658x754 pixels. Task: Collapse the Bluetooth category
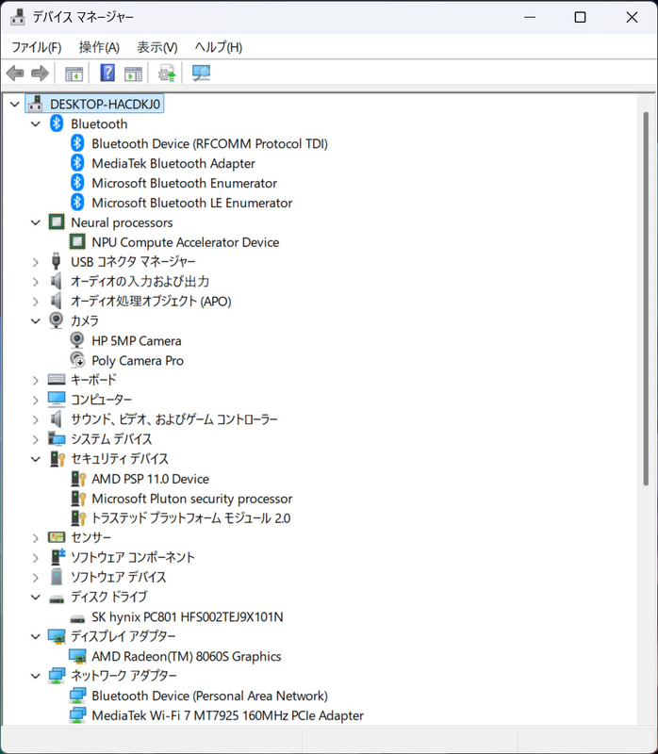(x=36, y=123)
